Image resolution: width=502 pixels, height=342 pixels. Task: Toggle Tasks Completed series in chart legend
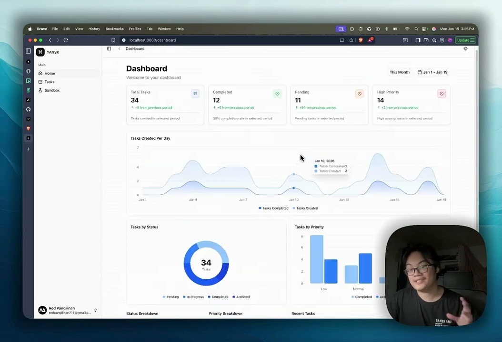(x=273, y=208)
